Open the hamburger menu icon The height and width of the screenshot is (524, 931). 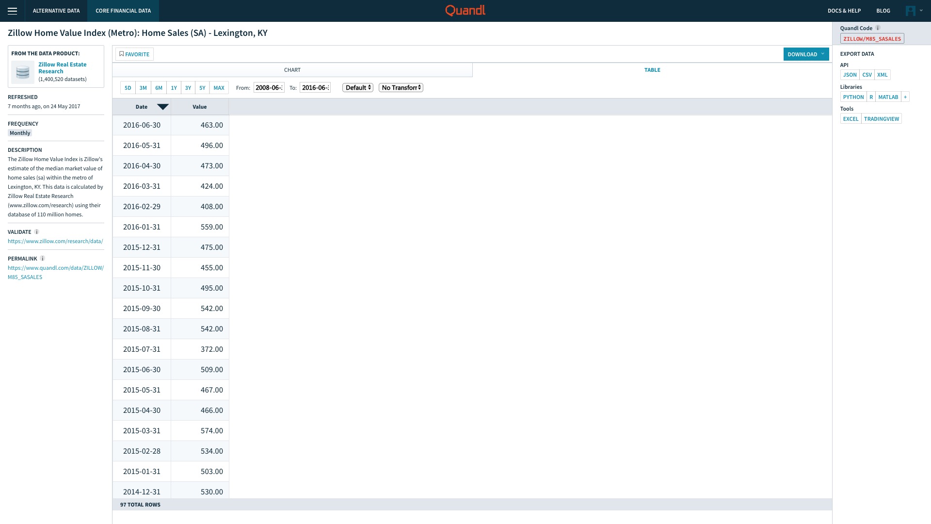point(13,11)
